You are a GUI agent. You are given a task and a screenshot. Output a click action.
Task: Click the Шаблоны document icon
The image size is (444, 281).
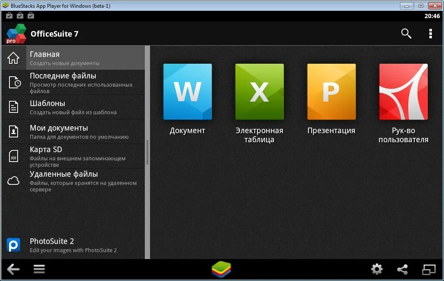click(x=13, y=107)
